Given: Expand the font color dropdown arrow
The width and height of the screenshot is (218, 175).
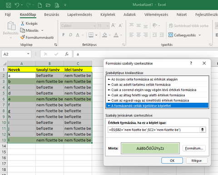Looking at the screenshot, I should [x=121, y=35].
